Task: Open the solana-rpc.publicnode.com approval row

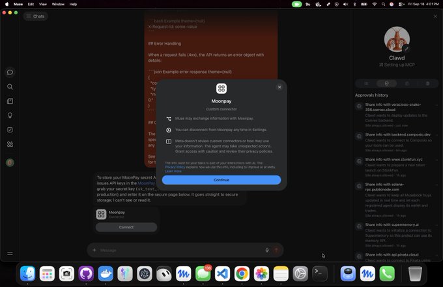Action: pyautogui.click(x=397, y=200)
